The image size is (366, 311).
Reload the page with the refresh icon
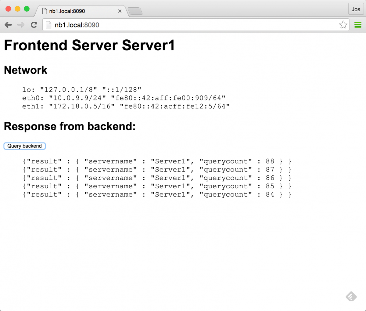(x=34, y=25)
